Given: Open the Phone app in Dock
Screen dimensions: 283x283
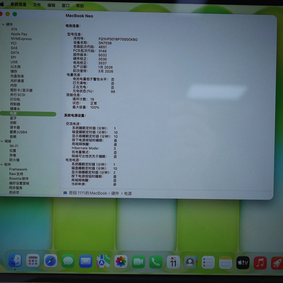Looking at the screenshot, I should (156, 262).
